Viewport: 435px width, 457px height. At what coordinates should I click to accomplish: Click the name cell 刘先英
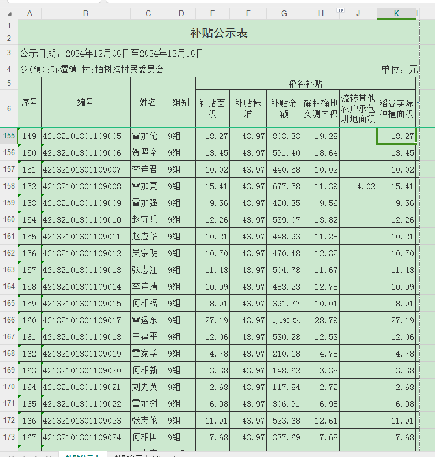coord(148,387)
